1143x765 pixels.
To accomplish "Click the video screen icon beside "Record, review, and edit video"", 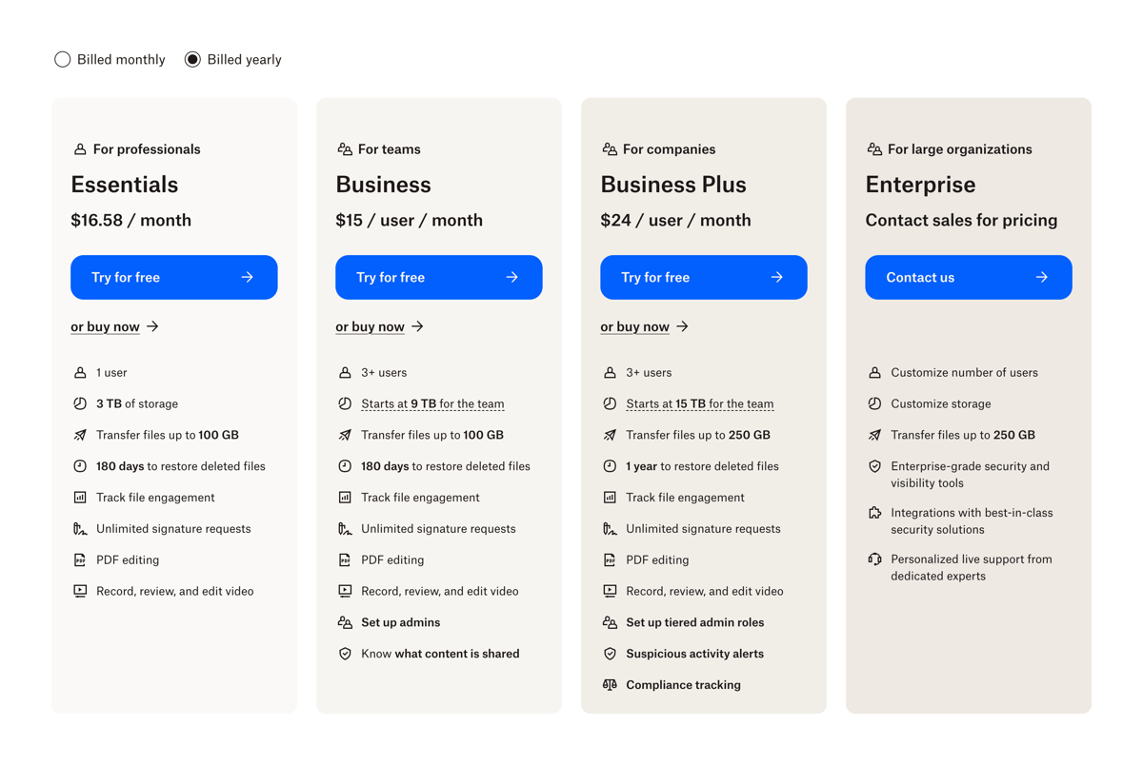I will (81, 591).
